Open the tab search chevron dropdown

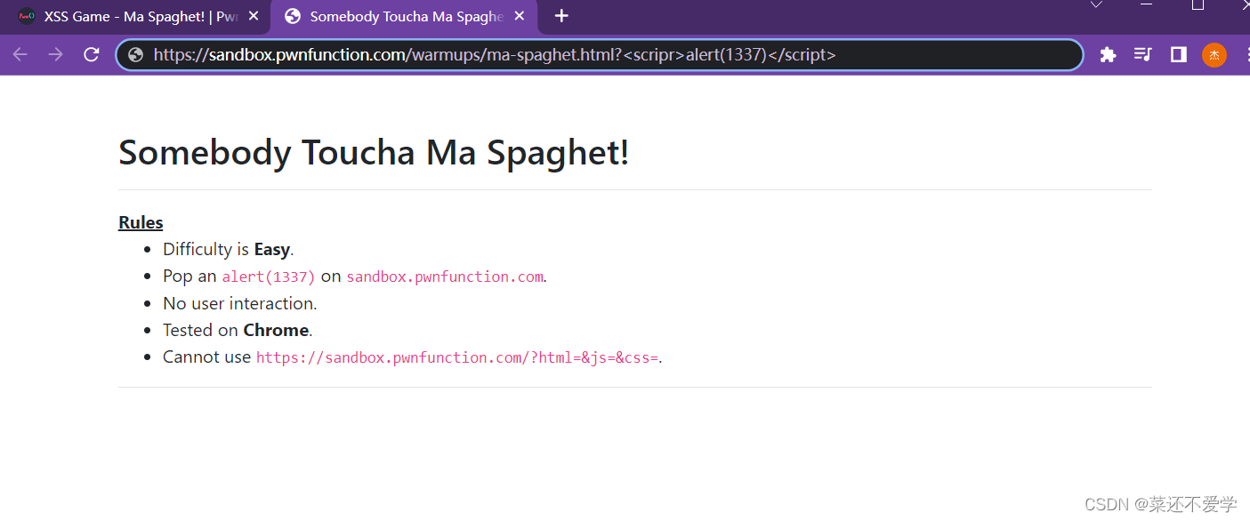1096,4
